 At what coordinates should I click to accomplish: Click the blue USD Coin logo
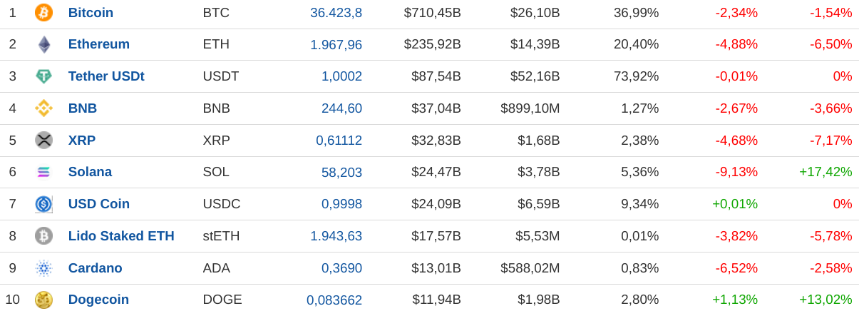point(43,204)
